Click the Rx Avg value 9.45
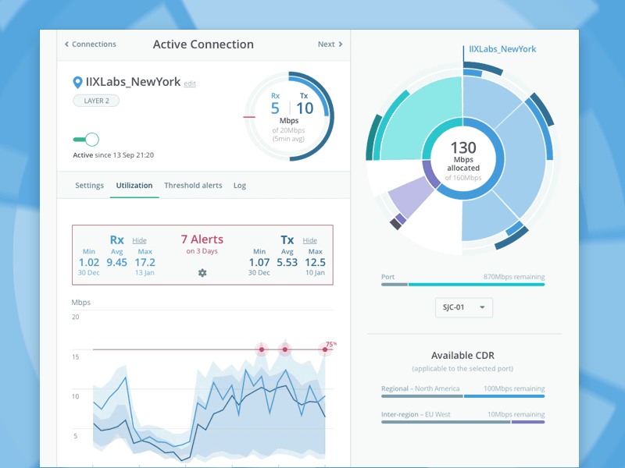Viewport: 625px width, 468px height. pyautogui.click(x=116, y=262)
